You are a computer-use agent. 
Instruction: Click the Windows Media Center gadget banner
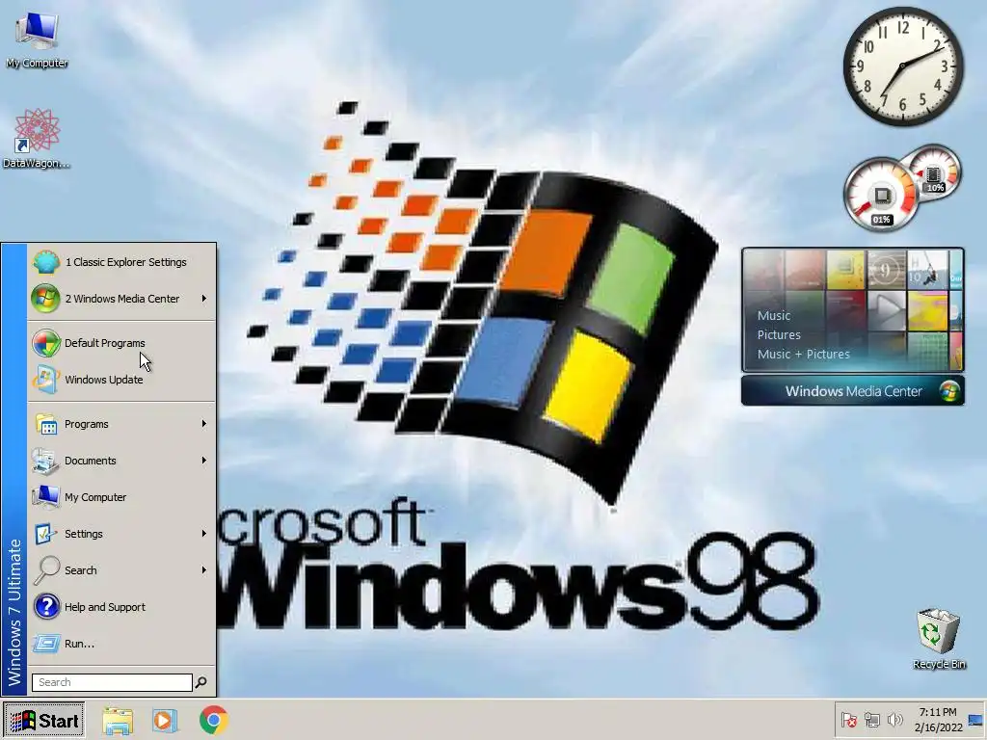pos(852,391)
